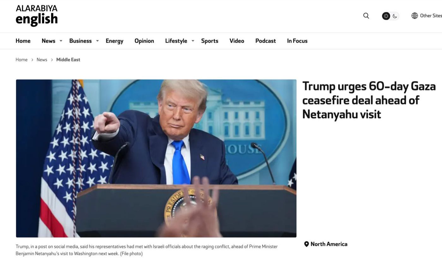
Task: Expand the News dropdown arrow
Action: point(61,41)
